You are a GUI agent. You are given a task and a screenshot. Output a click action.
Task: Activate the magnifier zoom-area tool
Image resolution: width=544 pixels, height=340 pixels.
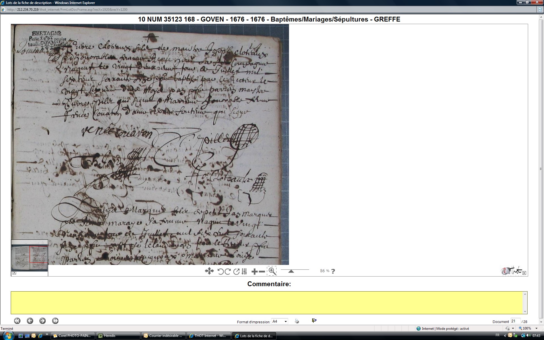(272, 271)
